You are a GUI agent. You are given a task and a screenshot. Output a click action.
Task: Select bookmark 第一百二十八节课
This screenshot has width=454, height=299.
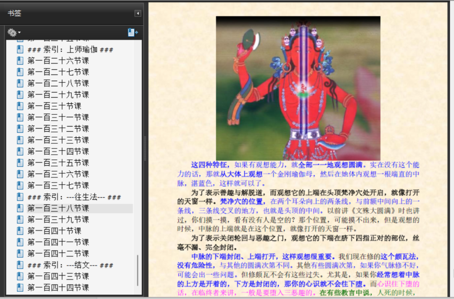tap(58, 83)
